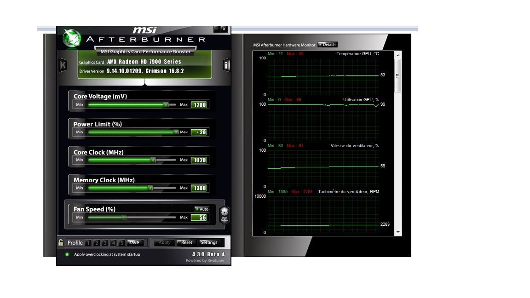
Task: Click the Apply button
Action: coord(165,243)
